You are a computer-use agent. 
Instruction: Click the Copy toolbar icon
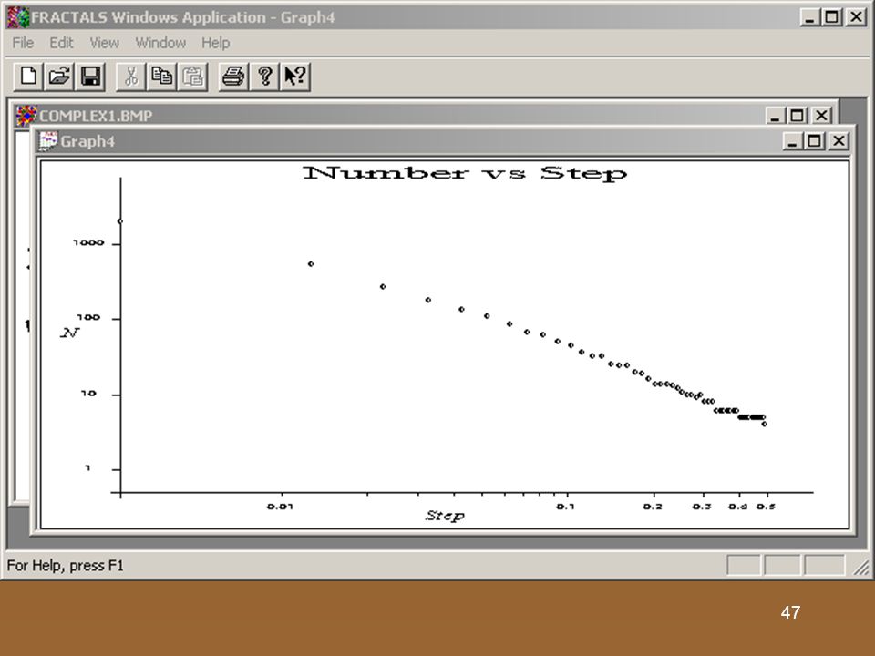pos(162,77)
